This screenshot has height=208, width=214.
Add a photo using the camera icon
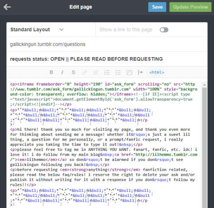click(129, 73)
